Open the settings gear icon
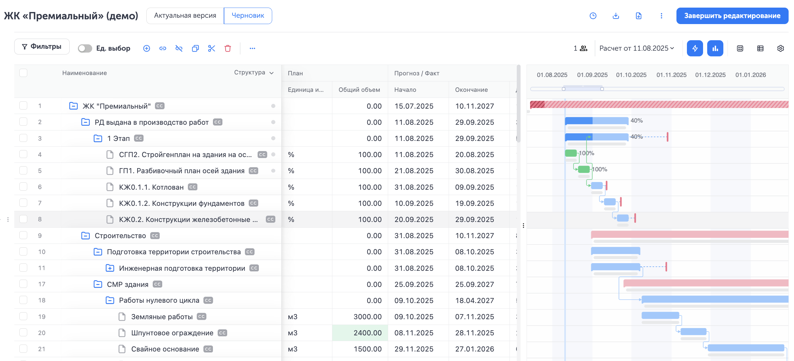Viewport: 794px width, 361px height. [780, 48]
